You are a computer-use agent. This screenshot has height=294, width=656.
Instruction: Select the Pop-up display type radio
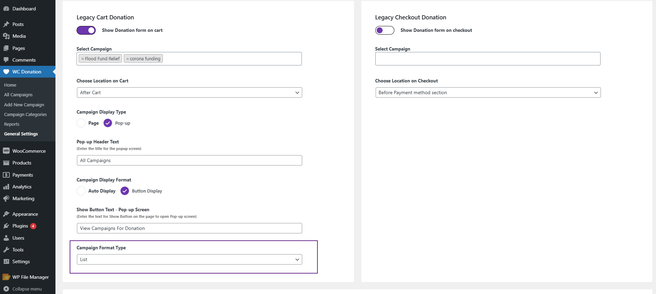[108, 123]
